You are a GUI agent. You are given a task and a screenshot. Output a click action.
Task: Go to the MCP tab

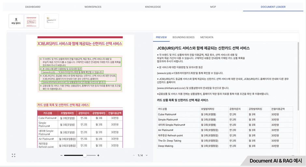click(x=213, y=7)
